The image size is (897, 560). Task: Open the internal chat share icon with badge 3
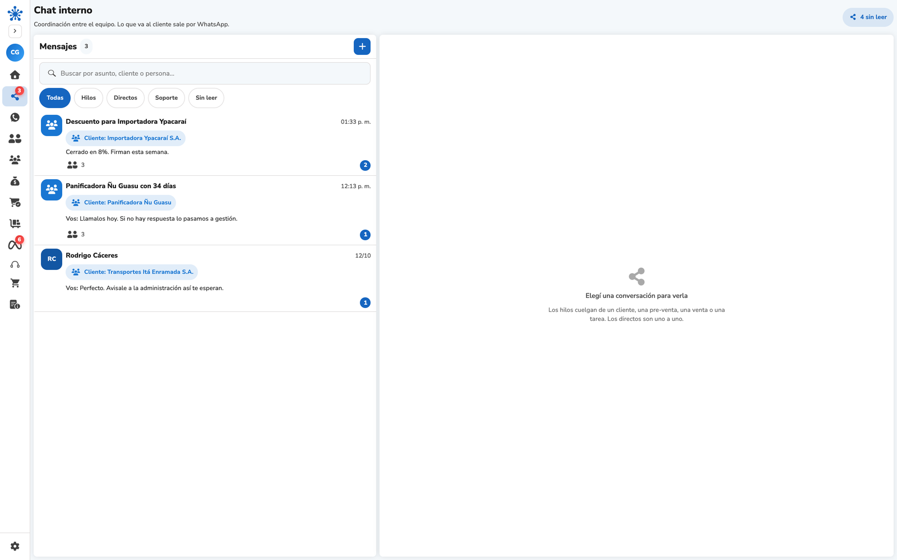(15, 96)
